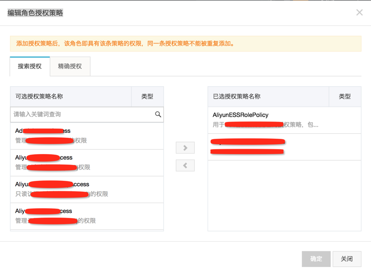The width and height of the screenshot is (371, 276).
Task: Click the 已选授权策略名称 column header
Action: (268, 97)
